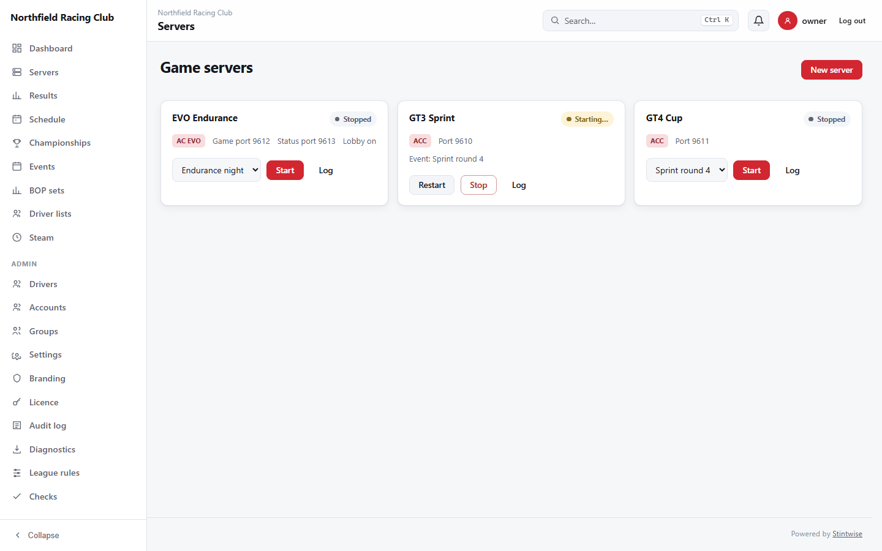This screenshot has height=551, width=882.
Task: Start the EVO Endurance server
Action: tap(285, 170)
